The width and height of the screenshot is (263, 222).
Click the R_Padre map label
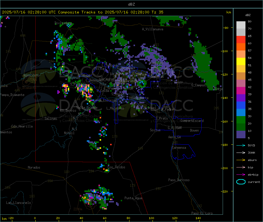click(167, 109)
